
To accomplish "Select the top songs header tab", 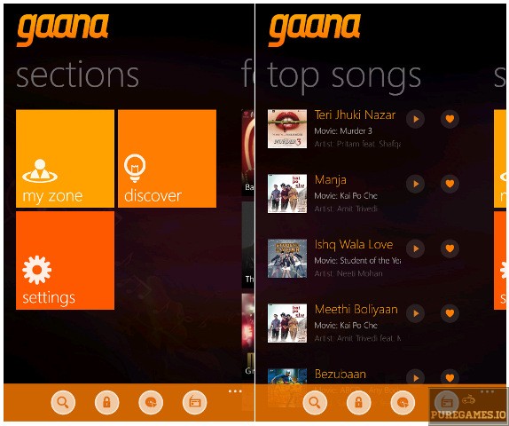I will point(344,77).
